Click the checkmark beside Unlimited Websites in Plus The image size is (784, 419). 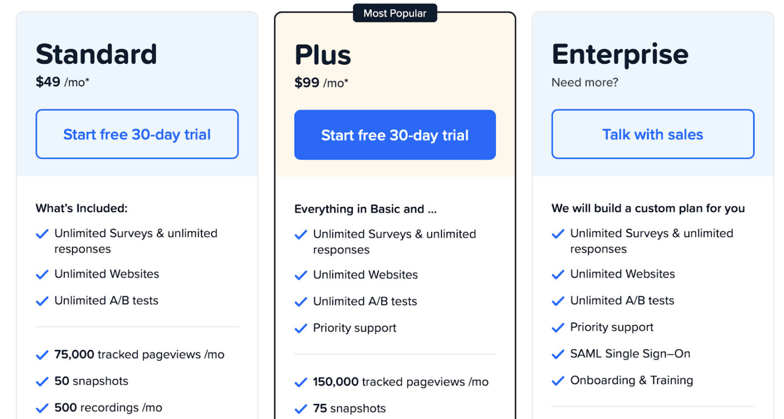[x=301, y=275]
